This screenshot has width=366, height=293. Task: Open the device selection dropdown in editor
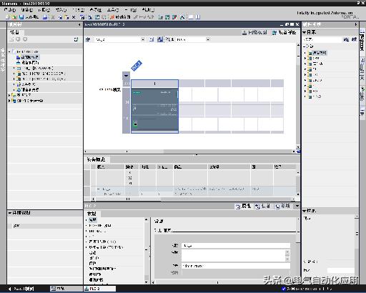tap(143, 39)
